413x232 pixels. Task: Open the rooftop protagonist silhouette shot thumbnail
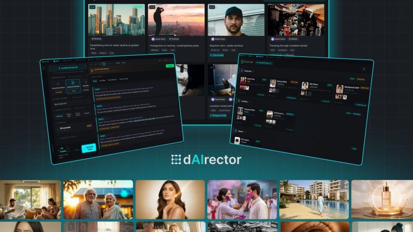(176, 20)
